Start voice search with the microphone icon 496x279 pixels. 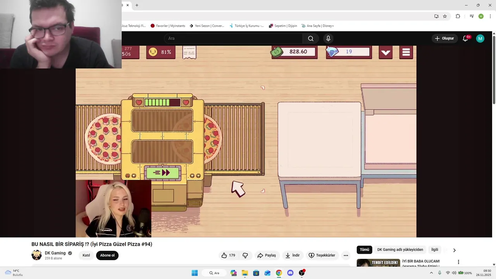[328, 38]
